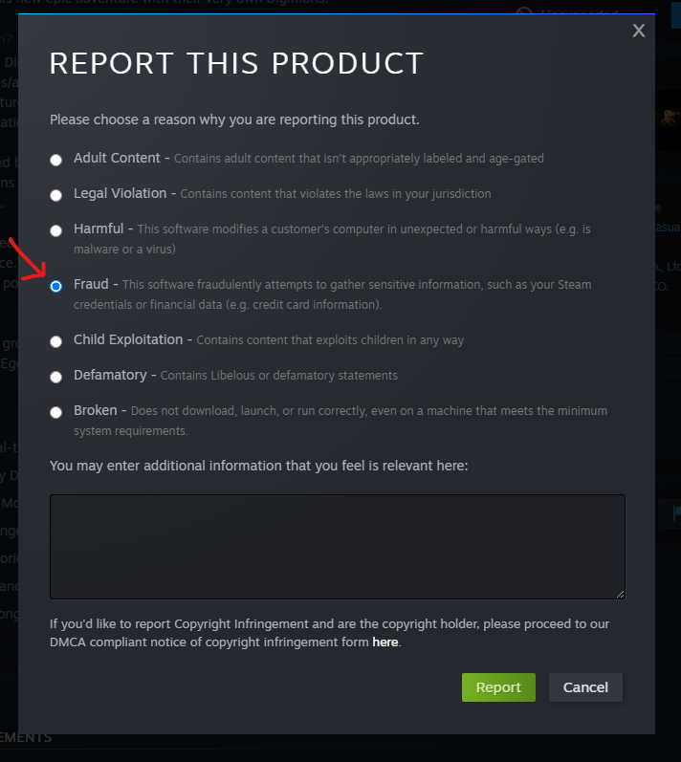The image size is (681, 762).
Task: Click the 'Adult Content' label text
Action: tap(117, 158)
